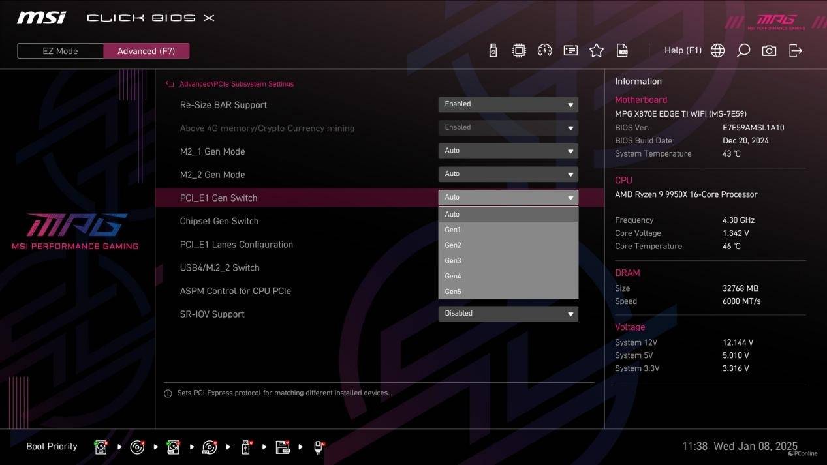Switch to EZ Mode
Screen dimensions: 827x465
click(x=60, y=51)
